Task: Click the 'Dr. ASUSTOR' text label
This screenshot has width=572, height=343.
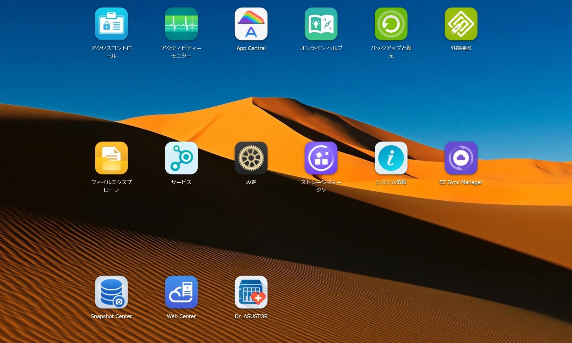Action: pyautogui.click(x=251, y=316)
